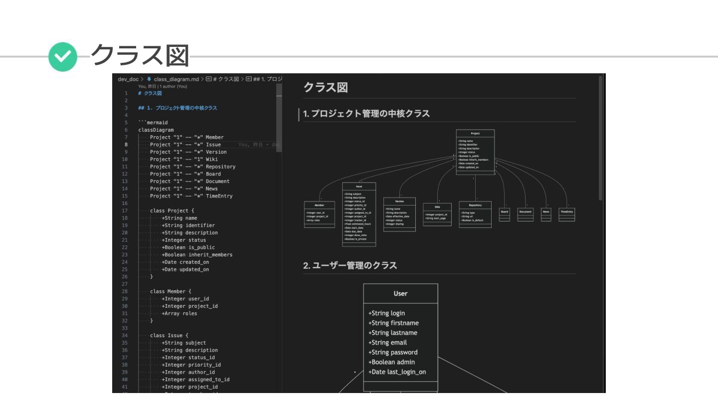The height and width of the screenshot is (404, 718).
Task: Click '+Array roles' in the editor
Action: pyautogui.click(x=179, y=313)
